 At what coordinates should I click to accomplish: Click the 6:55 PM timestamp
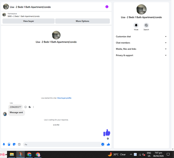56,125
